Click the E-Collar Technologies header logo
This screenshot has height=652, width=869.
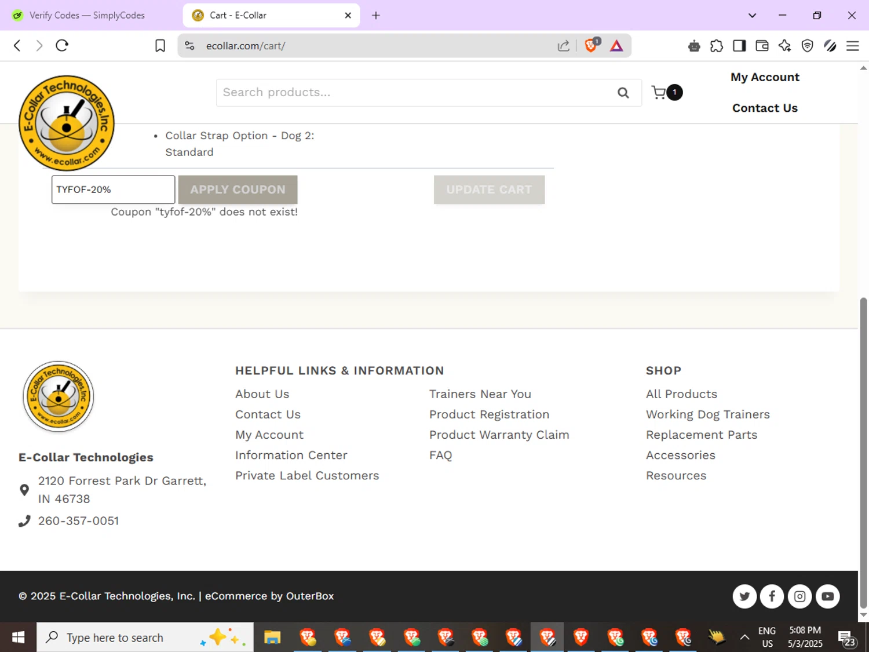(67, 123)
